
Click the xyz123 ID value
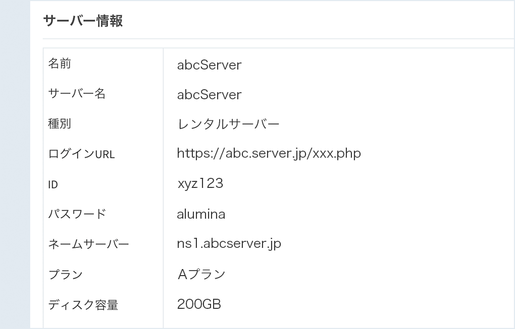pos(200,183)
